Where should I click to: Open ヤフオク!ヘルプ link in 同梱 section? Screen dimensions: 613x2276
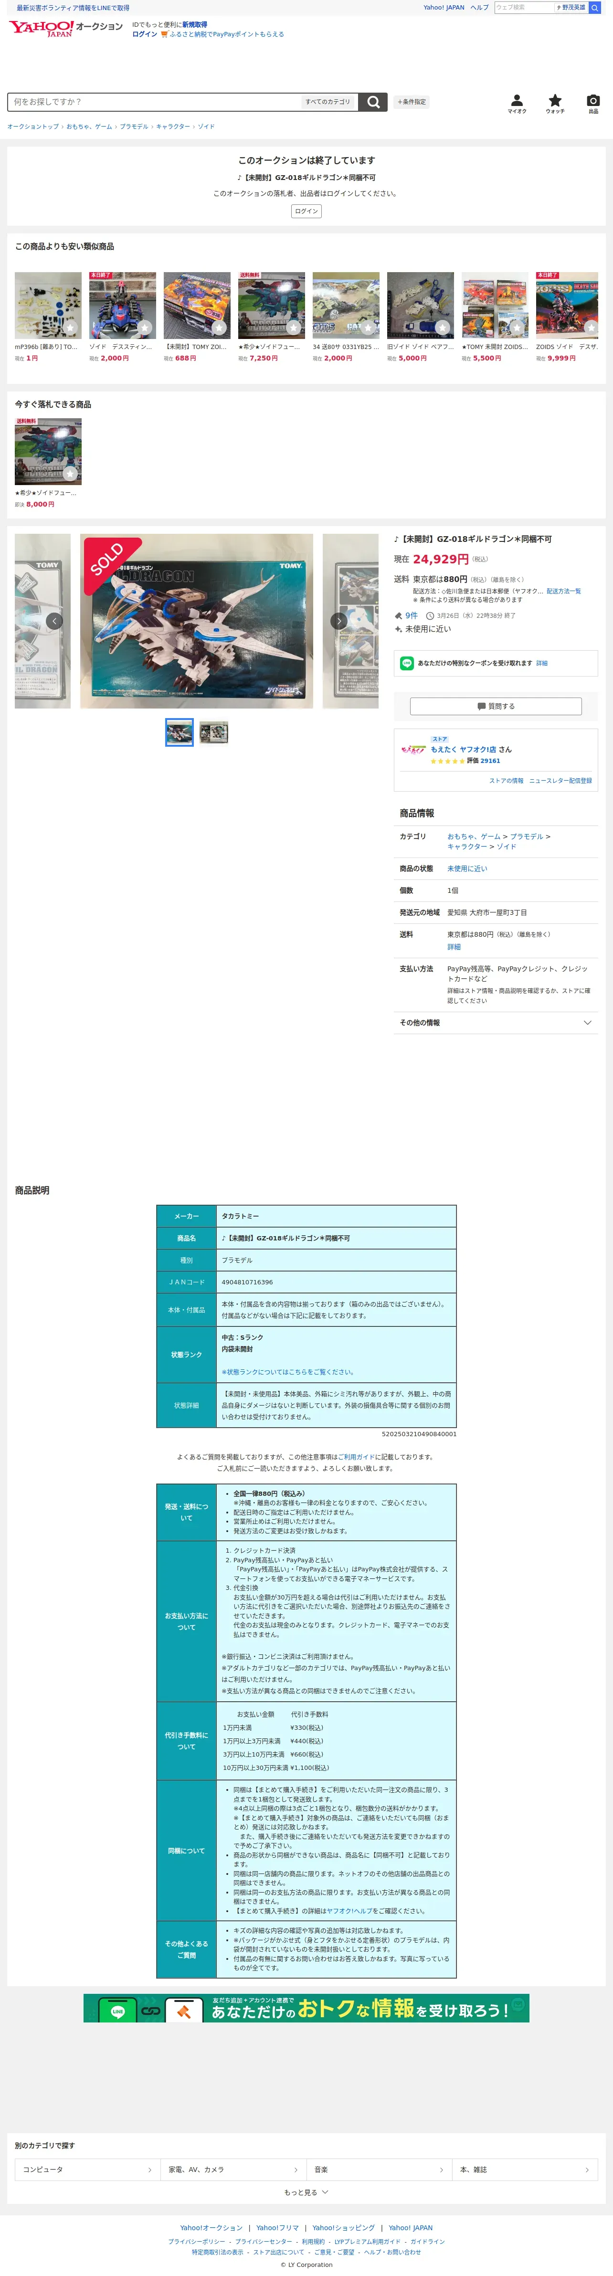pos(351,1911)
